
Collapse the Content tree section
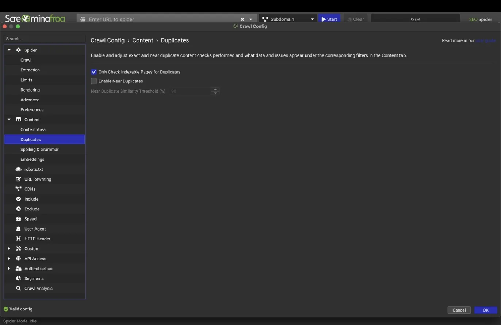(9, 120)
